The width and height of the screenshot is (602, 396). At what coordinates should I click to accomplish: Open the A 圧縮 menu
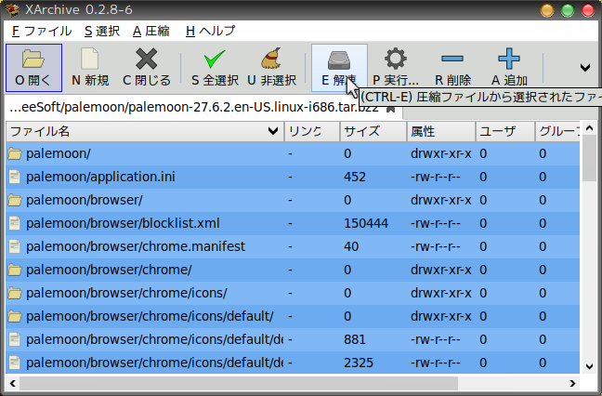pos(151,31)
